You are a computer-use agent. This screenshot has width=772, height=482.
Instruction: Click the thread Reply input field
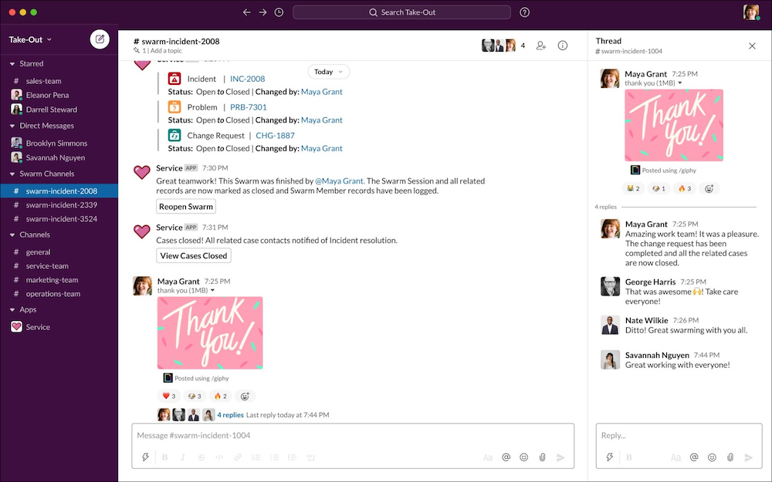pyautogui.click(x=679, y=435)
